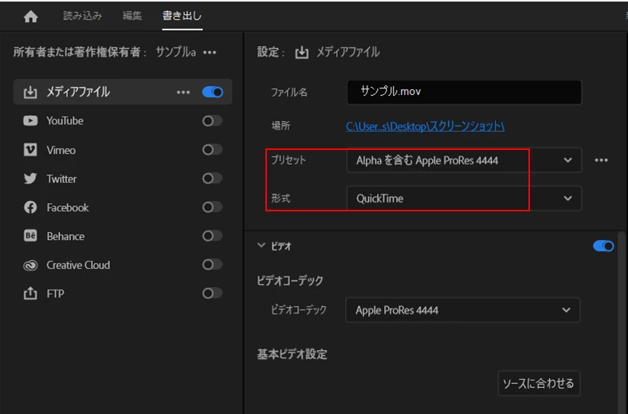Open preset more-options dots menu
Screen dimensions: 628x414
click(x=601, y=160)
